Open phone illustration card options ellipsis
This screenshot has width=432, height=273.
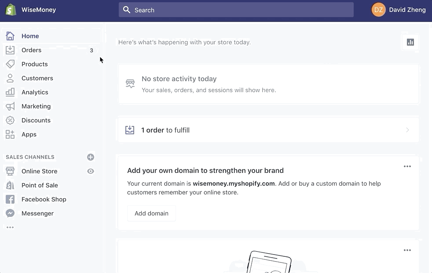pos(407,250)
